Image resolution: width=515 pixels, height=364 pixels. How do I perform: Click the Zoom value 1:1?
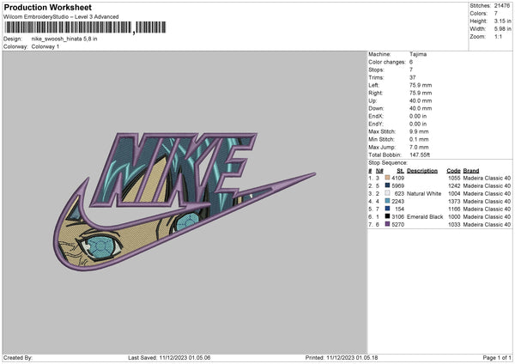498,36
